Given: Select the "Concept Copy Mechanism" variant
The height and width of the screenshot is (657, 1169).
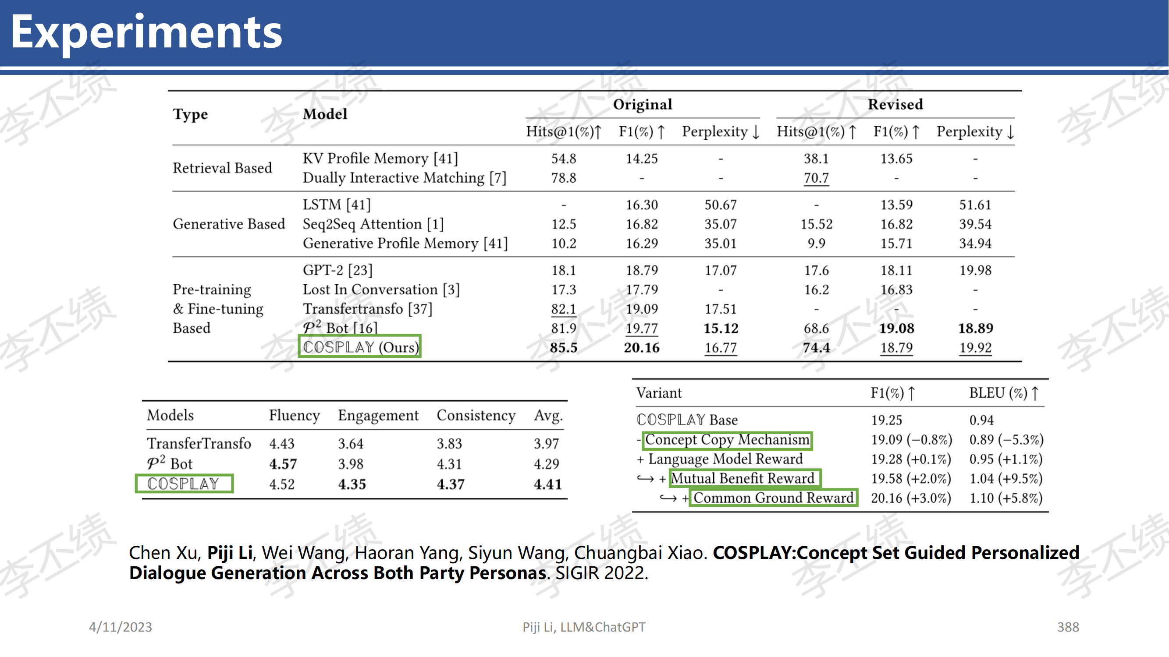Looking at the screenshot, I should pos(727,440).
